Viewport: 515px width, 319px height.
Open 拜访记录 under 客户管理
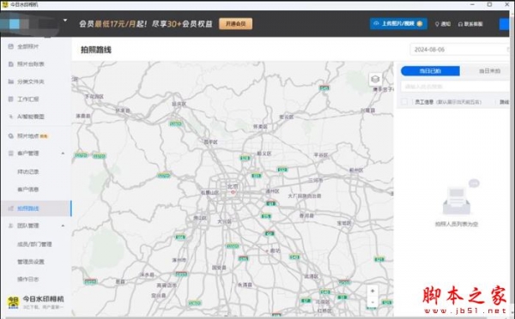pos(28,172)
